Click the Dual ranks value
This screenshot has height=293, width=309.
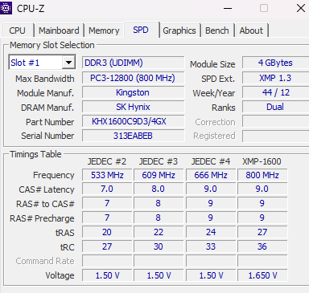pyautogui.click(x=275, y=107)
